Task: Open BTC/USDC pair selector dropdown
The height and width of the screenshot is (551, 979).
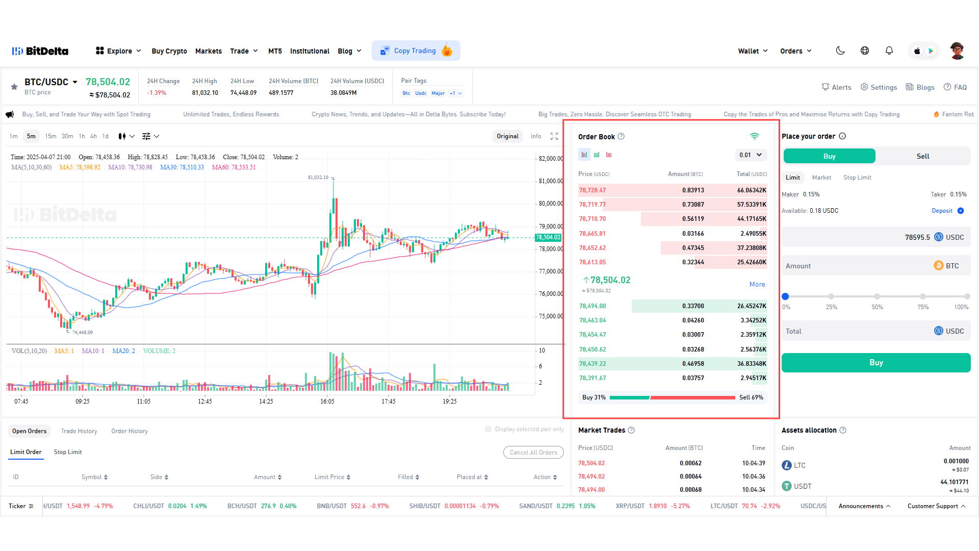Action: click(75, 82)
